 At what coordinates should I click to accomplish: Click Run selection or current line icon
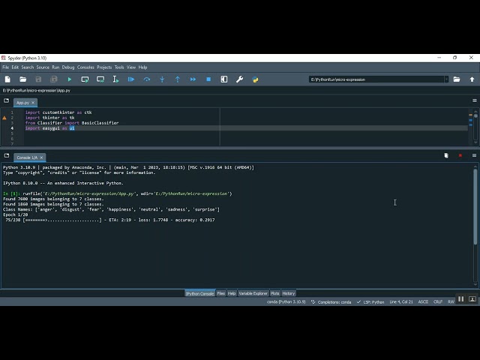[115, 79]
